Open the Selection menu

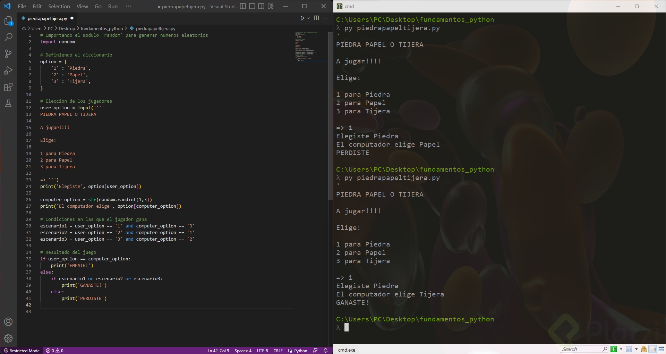click(59, 6)
